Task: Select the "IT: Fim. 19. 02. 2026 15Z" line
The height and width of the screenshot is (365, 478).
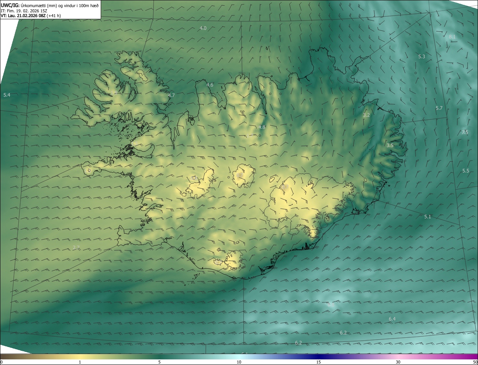Action: coord(24,11)
